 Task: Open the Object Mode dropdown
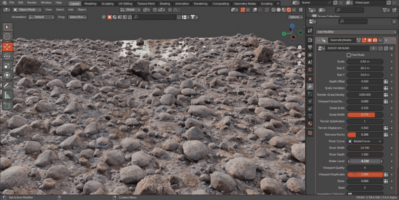(27, 10)
